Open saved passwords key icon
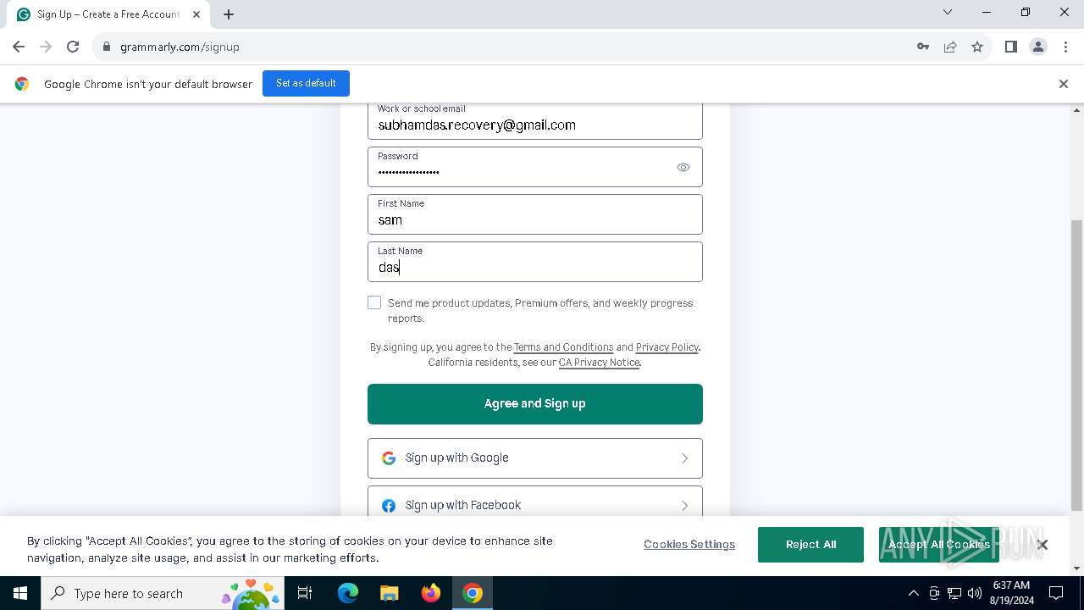This screenshot has height=610, width=1084. pos(923,47)
